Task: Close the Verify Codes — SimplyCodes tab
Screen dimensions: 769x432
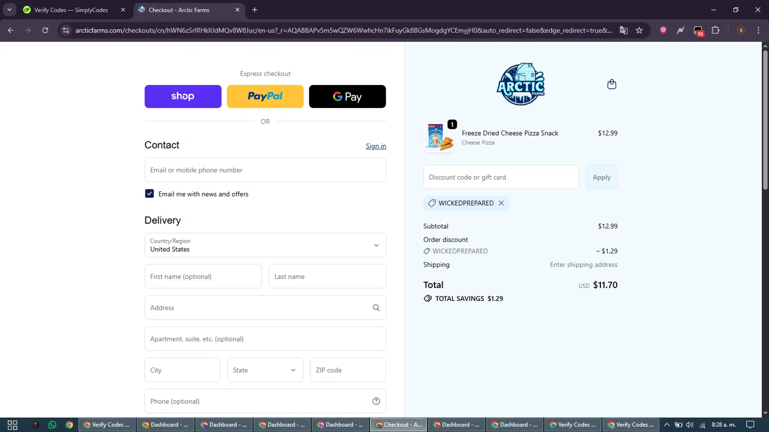Action: pos(123,10)
